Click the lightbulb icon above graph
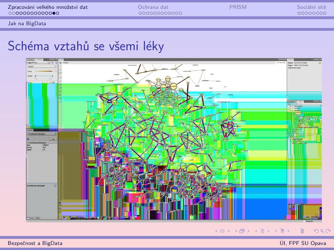The image size is (334, 250). (x=278, y=63)
